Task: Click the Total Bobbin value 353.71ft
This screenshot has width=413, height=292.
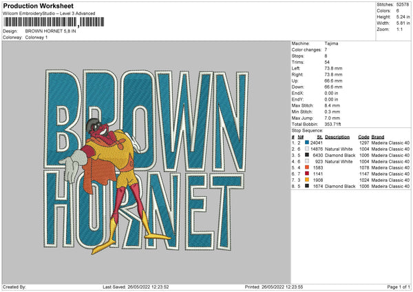Action: [x=333, y=124]
